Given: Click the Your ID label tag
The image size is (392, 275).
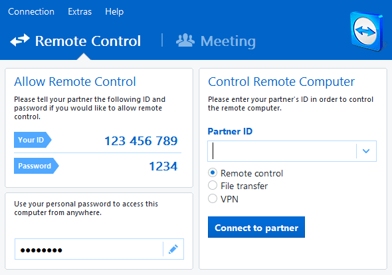Looking at the screenshot, I should pos(33,140).
